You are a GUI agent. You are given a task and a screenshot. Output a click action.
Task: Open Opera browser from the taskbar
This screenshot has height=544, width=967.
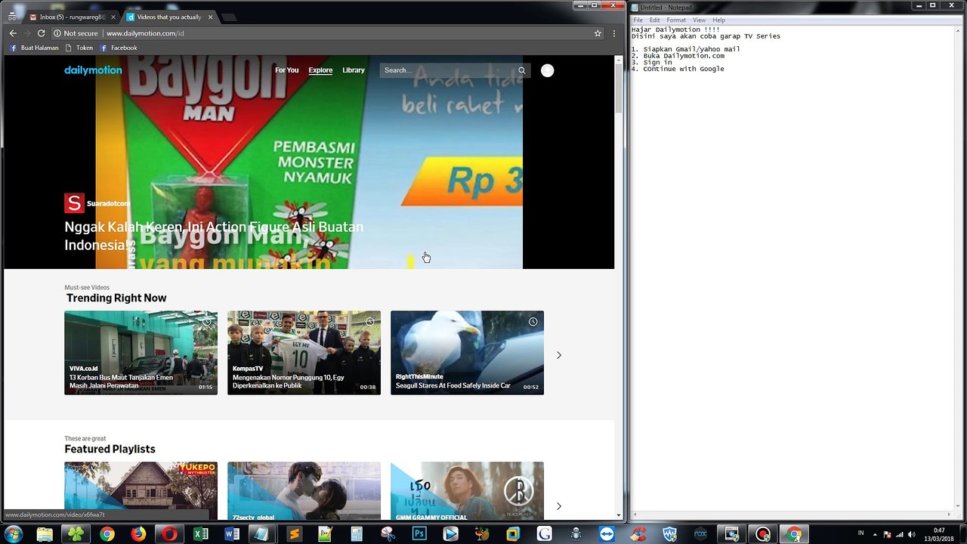[169, 534]
